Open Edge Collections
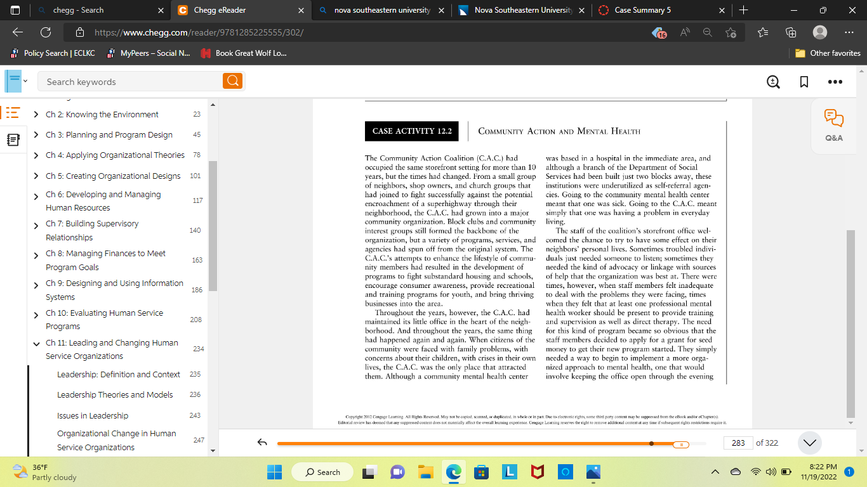The width and height of the screenshot is (867, 487). click(x=791, y=32)
